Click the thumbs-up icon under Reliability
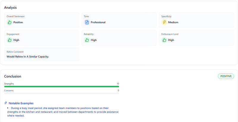Screen dimensions: 238x122 pos(87,40)
